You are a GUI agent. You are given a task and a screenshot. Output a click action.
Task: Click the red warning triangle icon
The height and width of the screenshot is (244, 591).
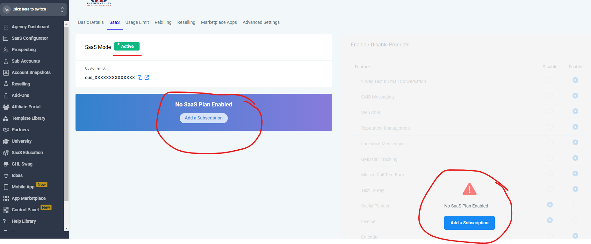(x=469, y=189)
